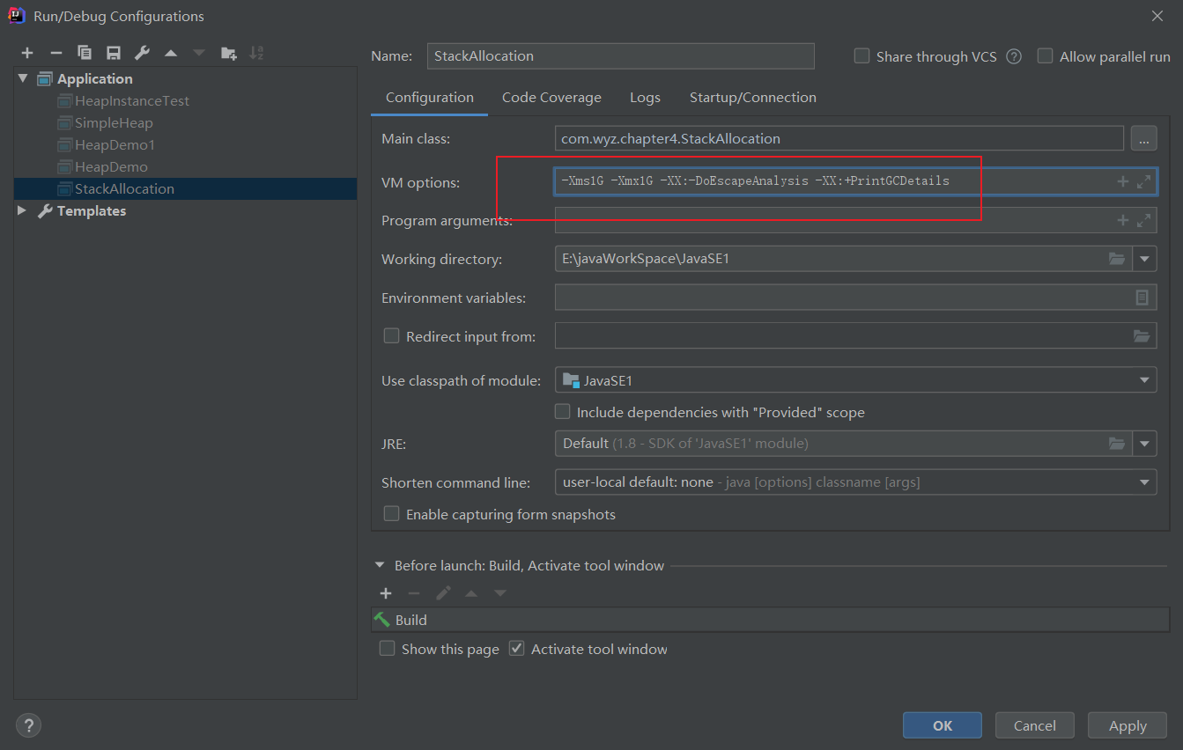Toggle Allow parallel run checkbox
The height and width of the screenshot is (750, 1183).
[1046, 56]
